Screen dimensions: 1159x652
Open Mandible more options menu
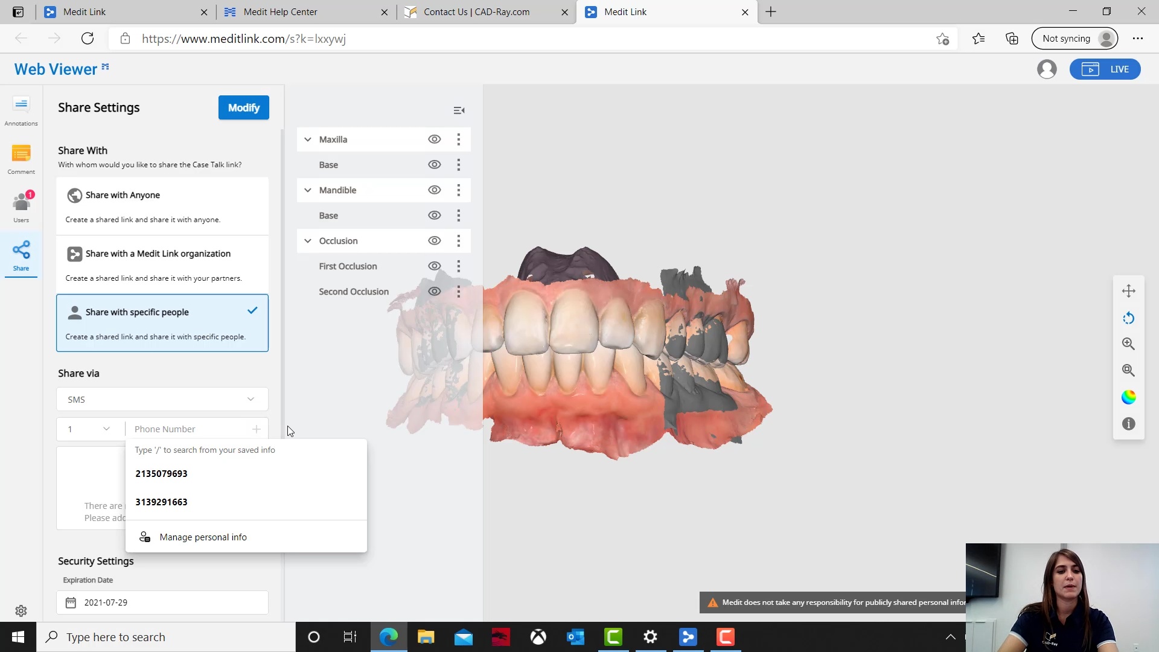[x=459, y=190]
